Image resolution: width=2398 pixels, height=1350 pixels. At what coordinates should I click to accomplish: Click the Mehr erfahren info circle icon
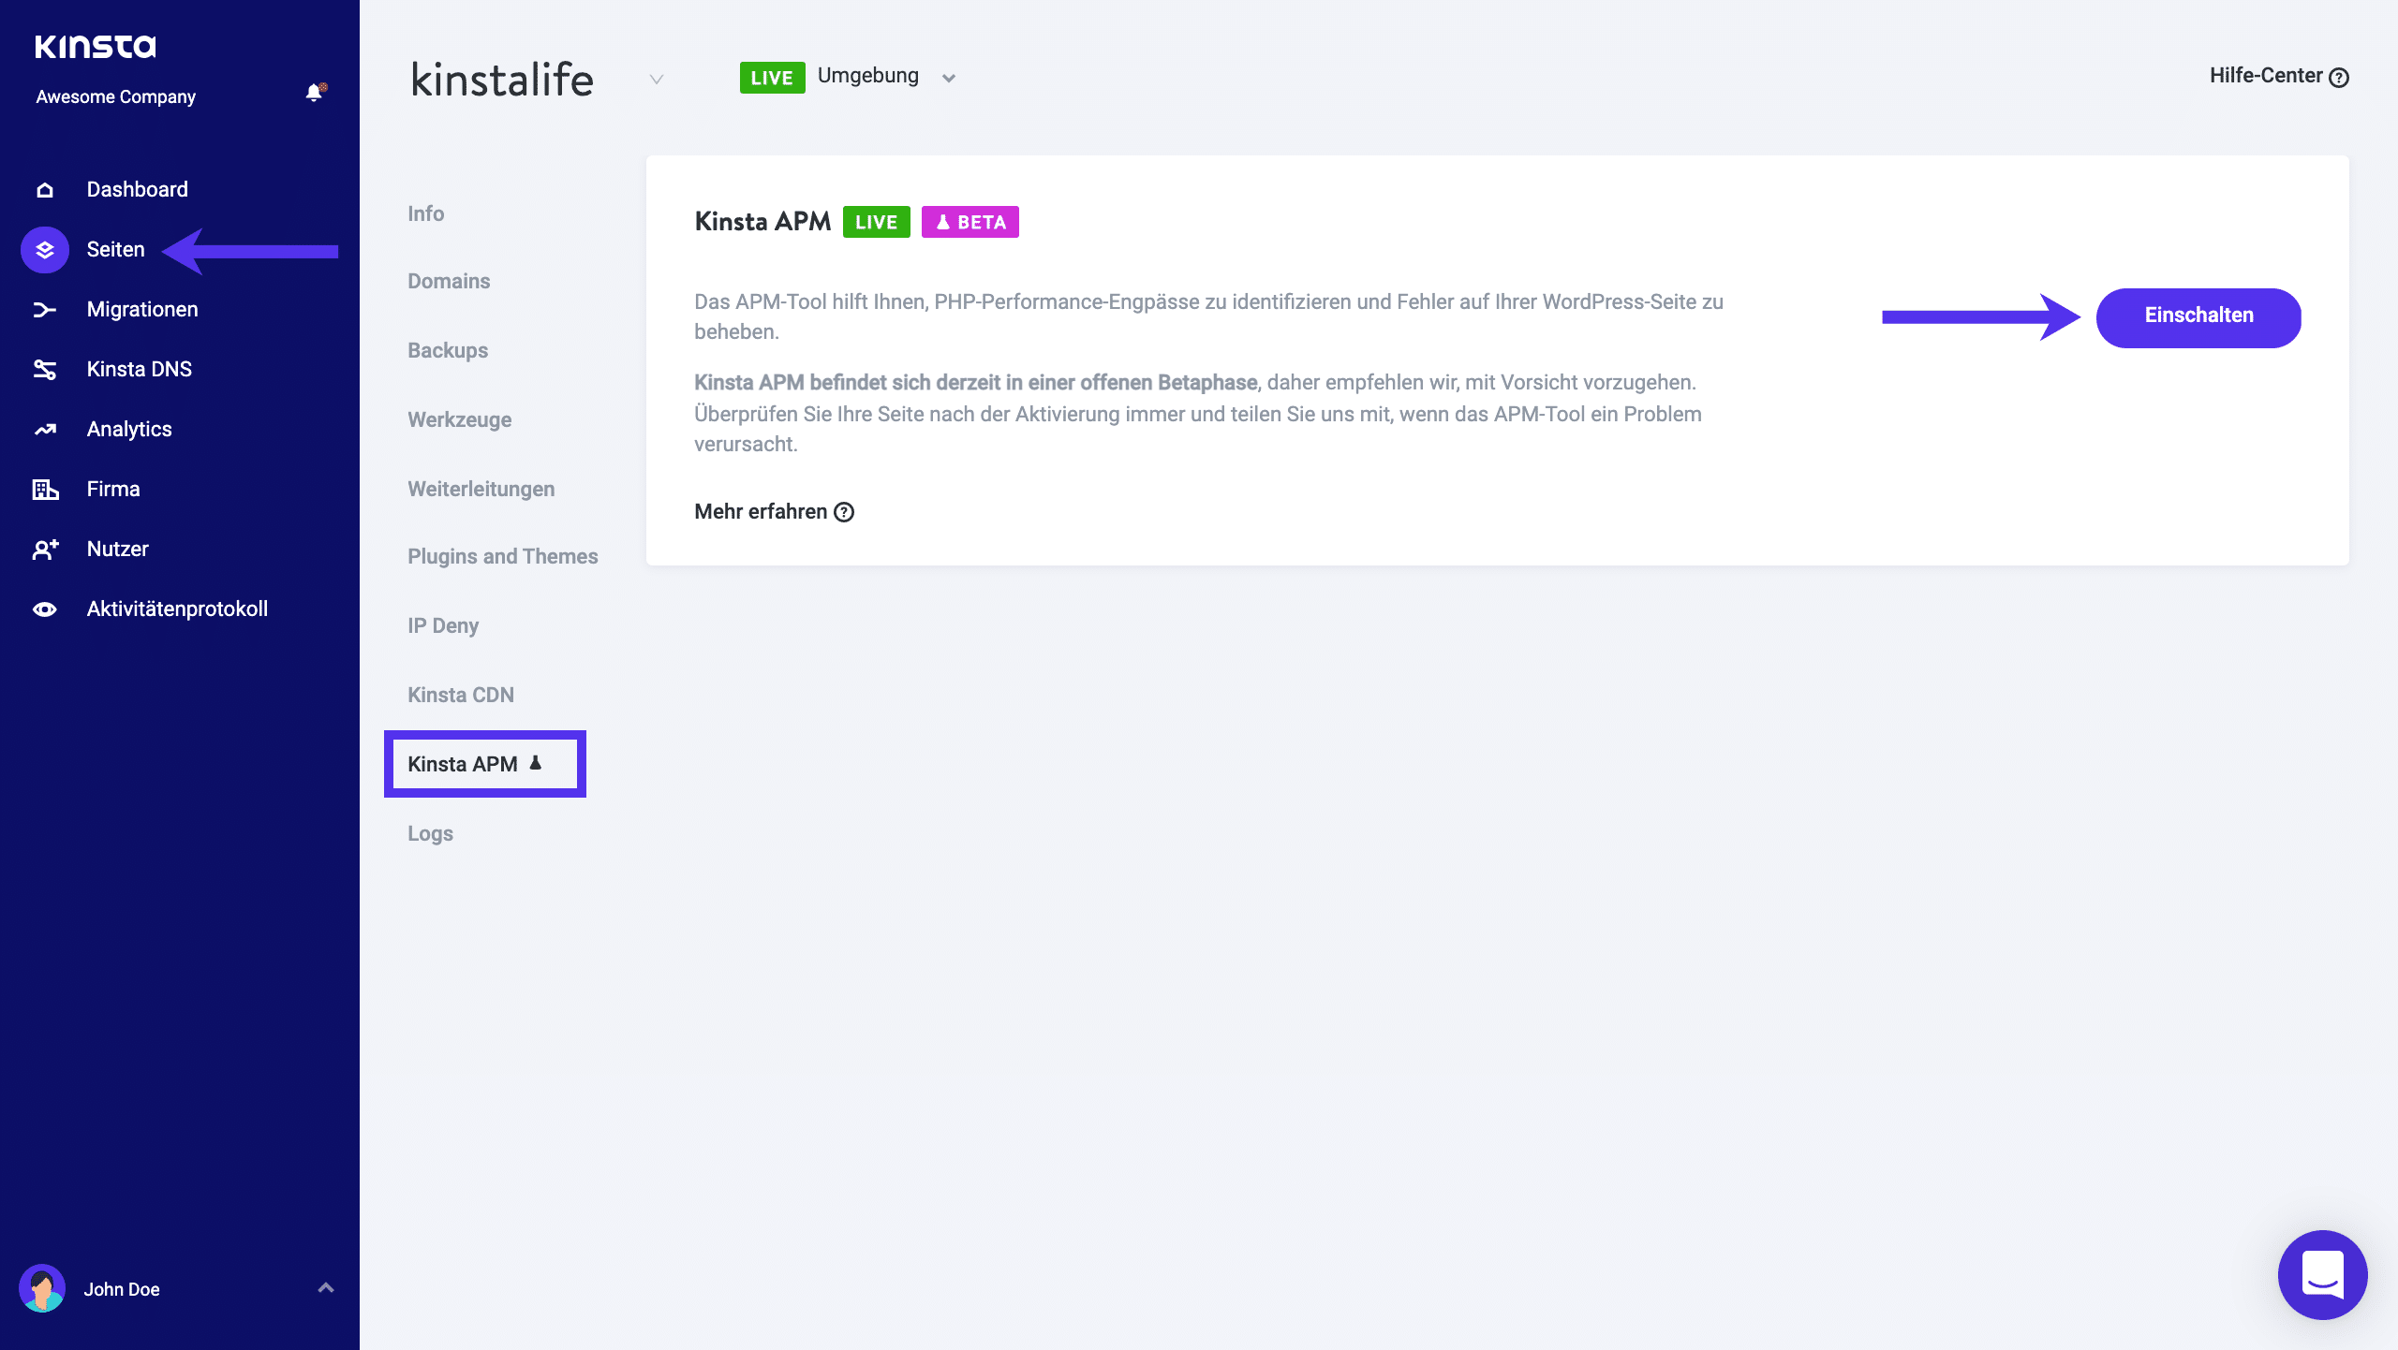[845, 512]
